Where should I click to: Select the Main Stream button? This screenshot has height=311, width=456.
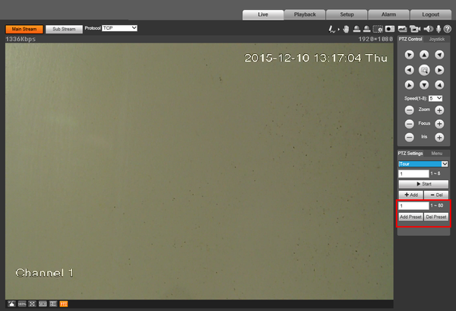tap(24, 29)
